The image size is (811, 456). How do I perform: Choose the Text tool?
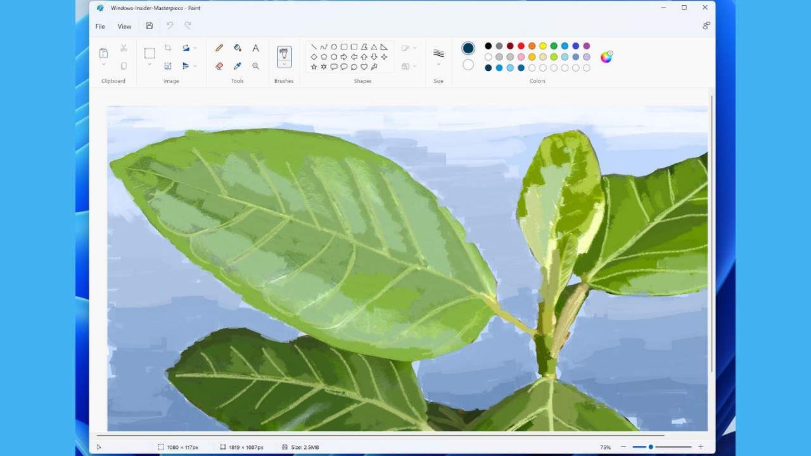(255, 48)
